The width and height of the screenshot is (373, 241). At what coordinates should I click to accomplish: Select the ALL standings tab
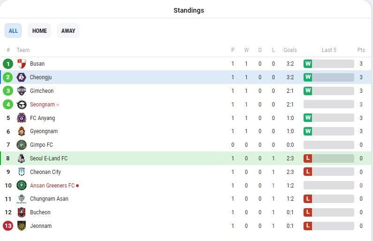click(13, 31)
